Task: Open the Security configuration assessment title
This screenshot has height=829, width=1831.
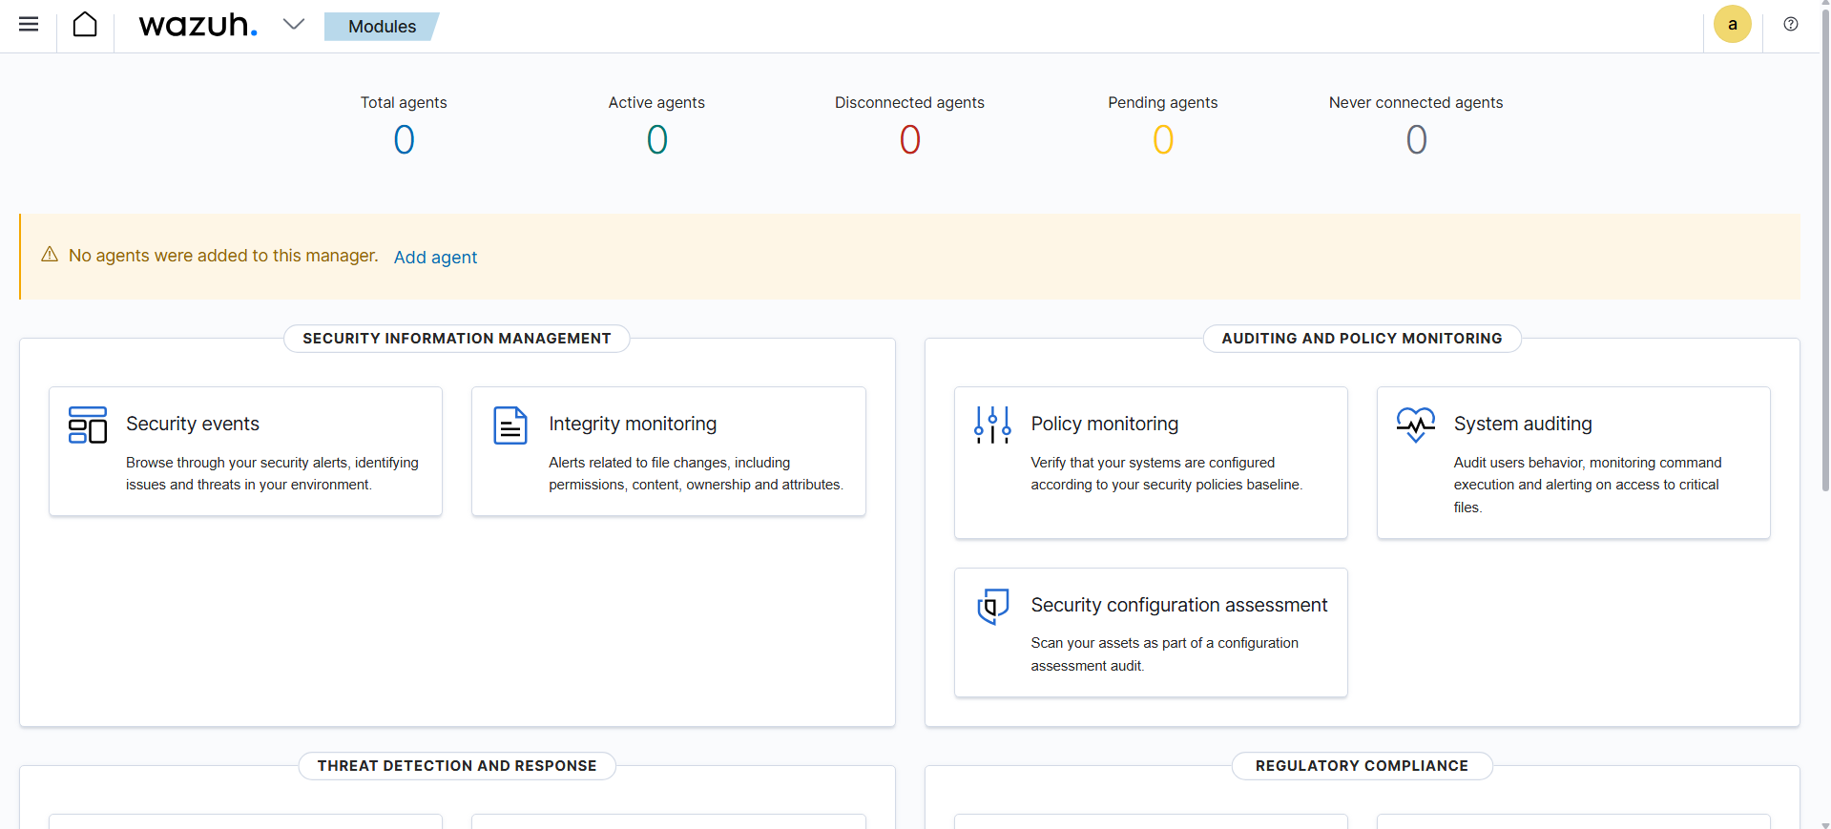Action: click(x=1179, y=605)
